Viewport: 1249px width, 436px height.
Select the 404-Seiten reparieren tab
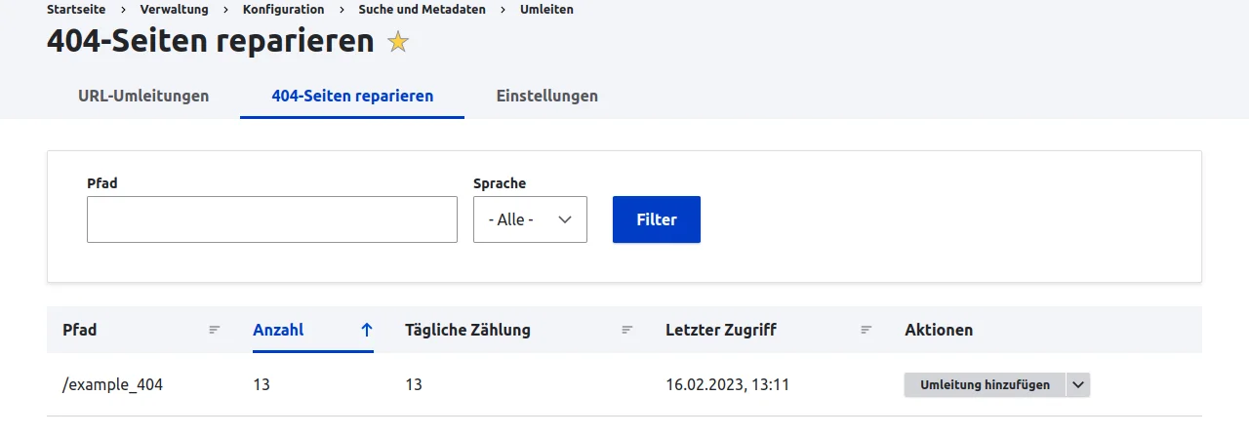pyautogui.click(x=352, y=96)
